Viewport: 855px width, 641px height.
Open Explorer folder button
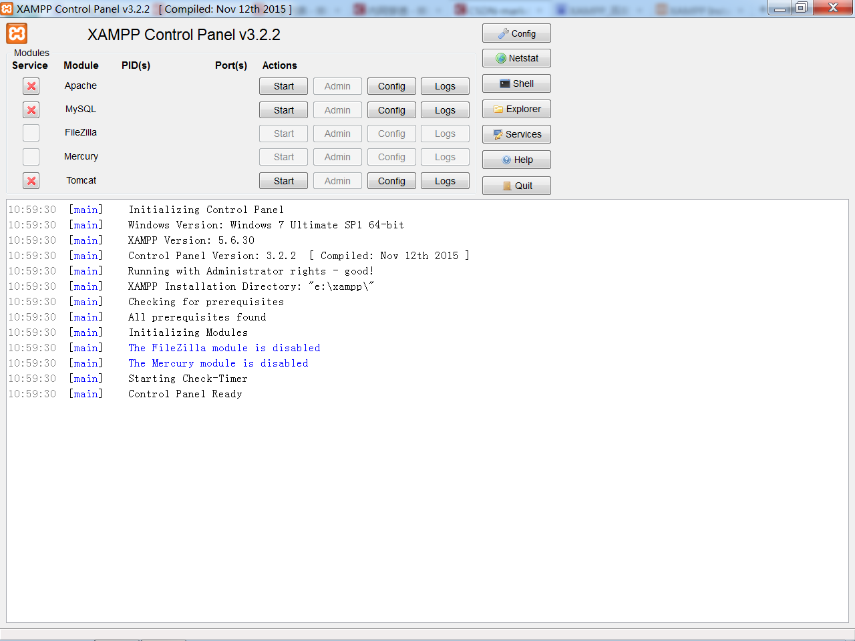[x=516, y=109]
